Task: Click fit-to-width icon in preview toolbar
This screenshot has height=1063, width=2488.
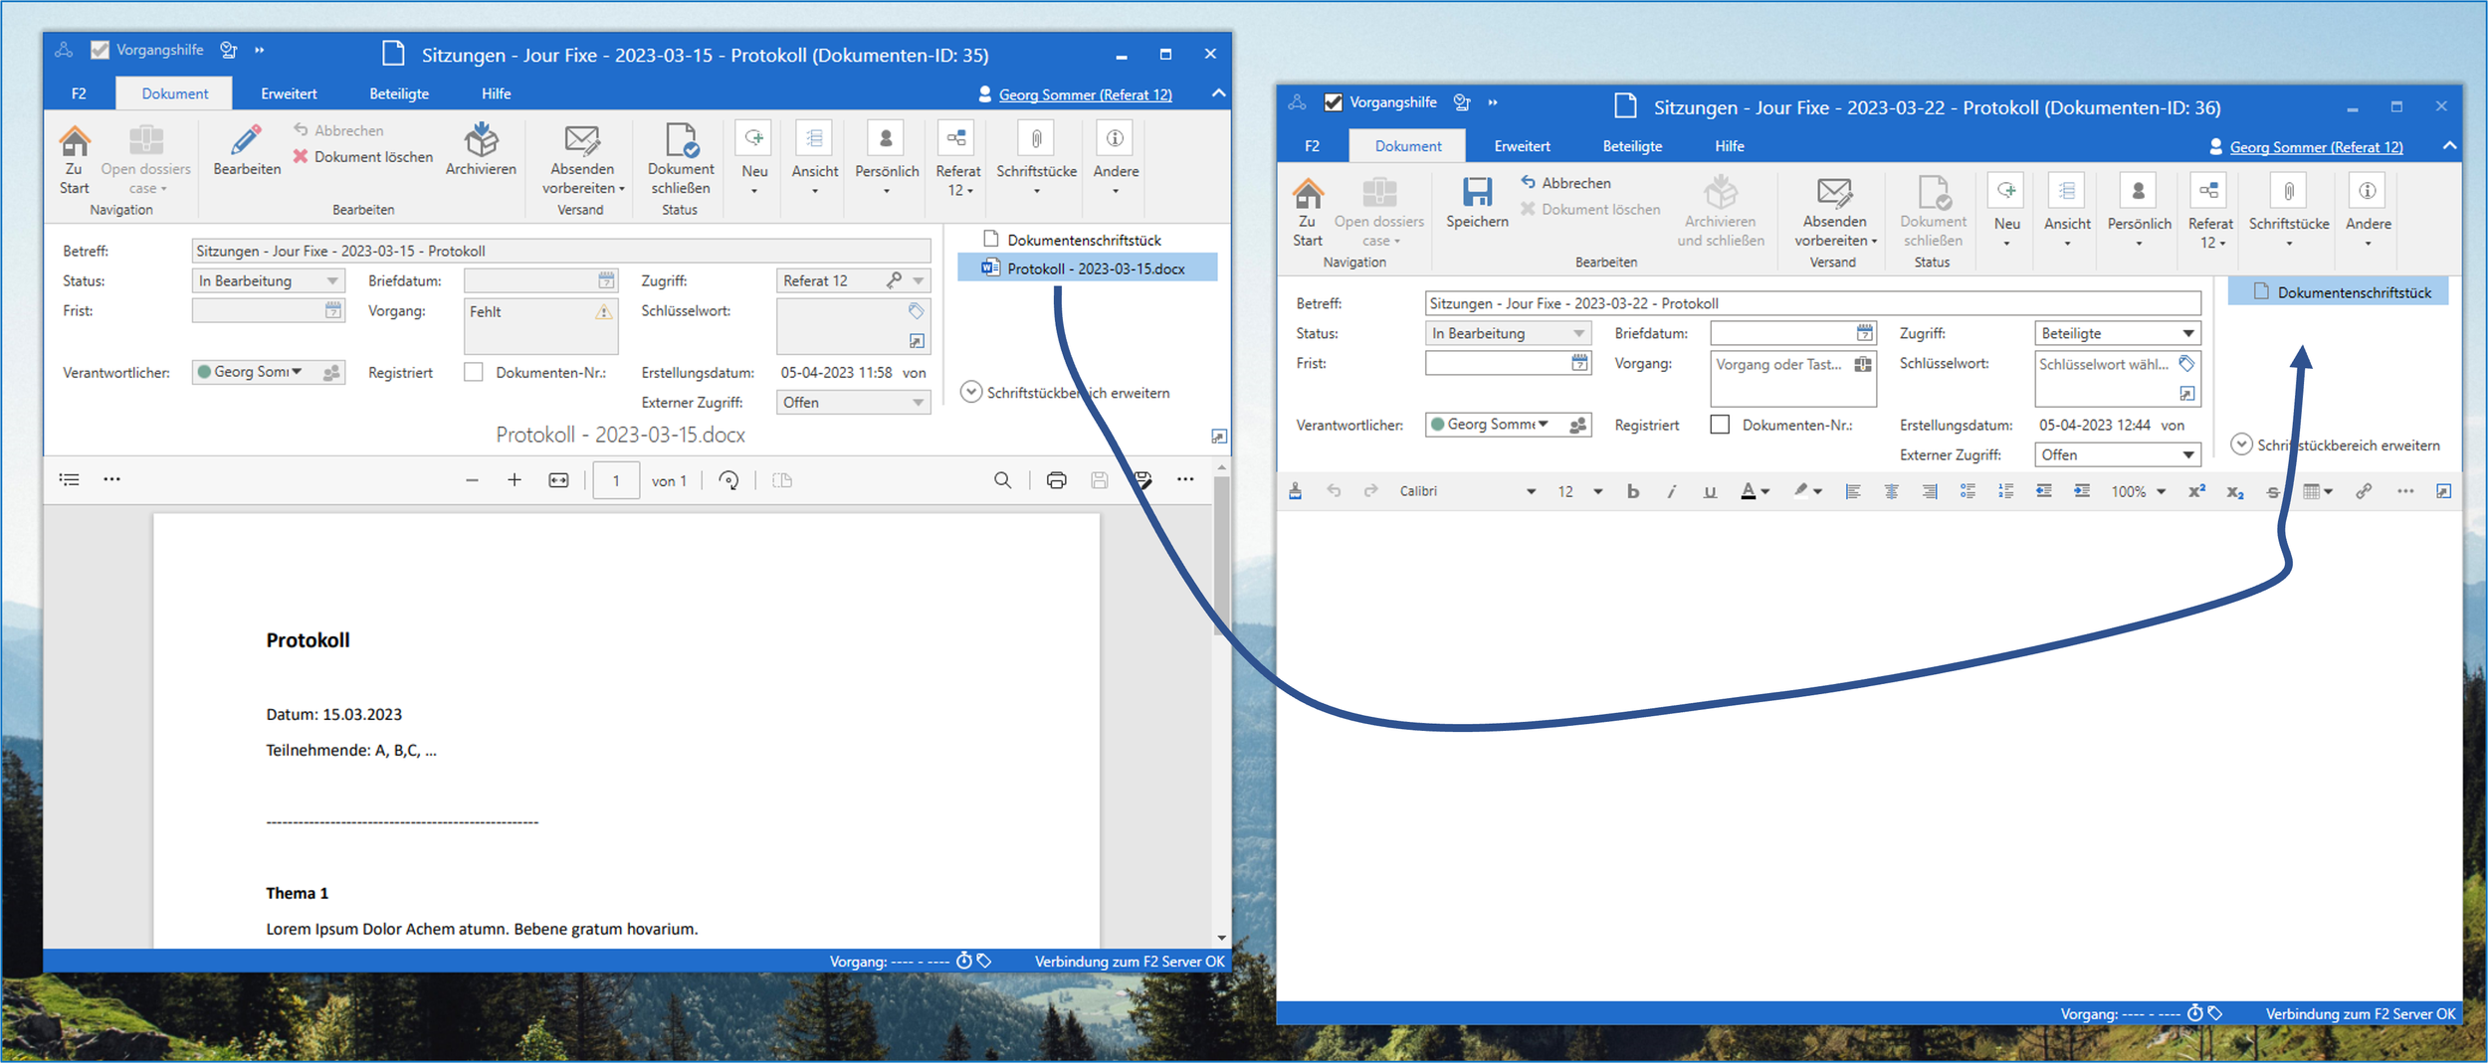Action: 558,480
